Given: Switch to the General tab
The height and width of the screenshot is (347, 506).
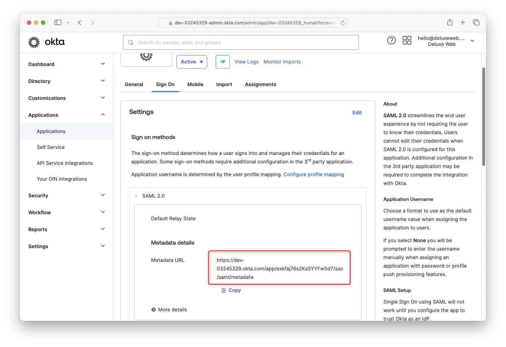Looking at the screenshot, I should click(134, 84).
